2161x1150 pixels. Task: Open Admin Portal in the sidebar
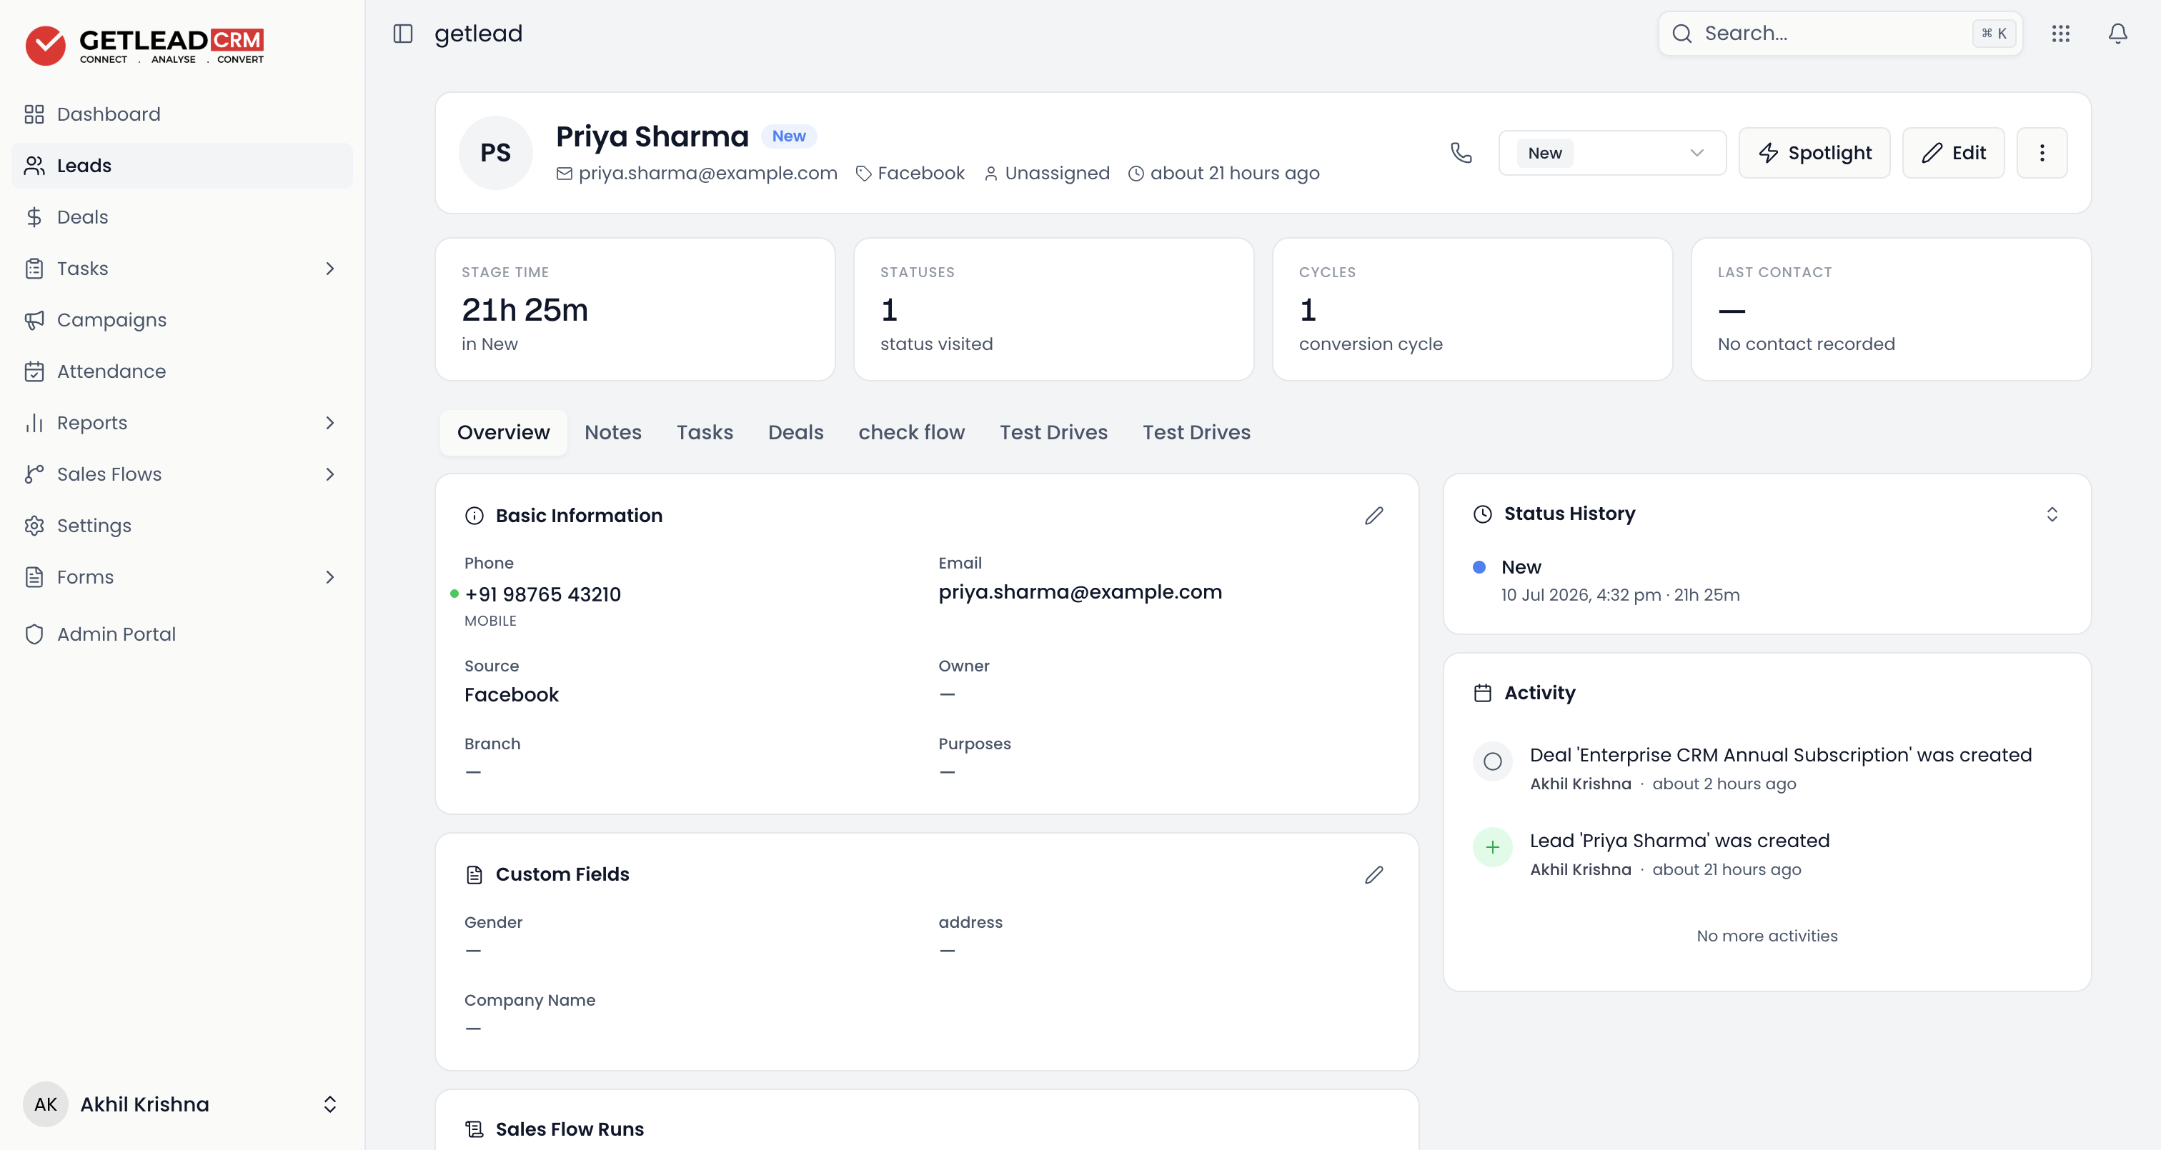[182, 634]
